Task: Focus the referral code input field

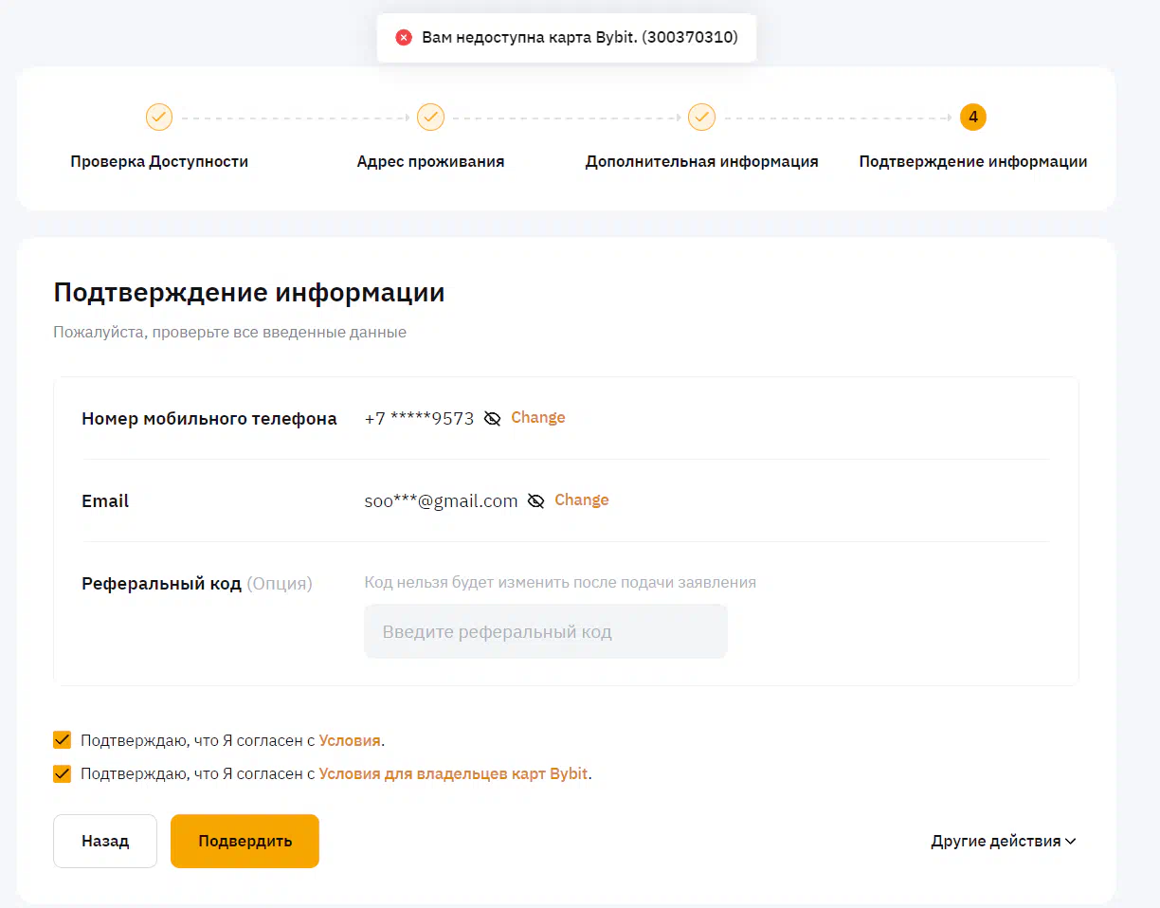Action: coord(546,631)
